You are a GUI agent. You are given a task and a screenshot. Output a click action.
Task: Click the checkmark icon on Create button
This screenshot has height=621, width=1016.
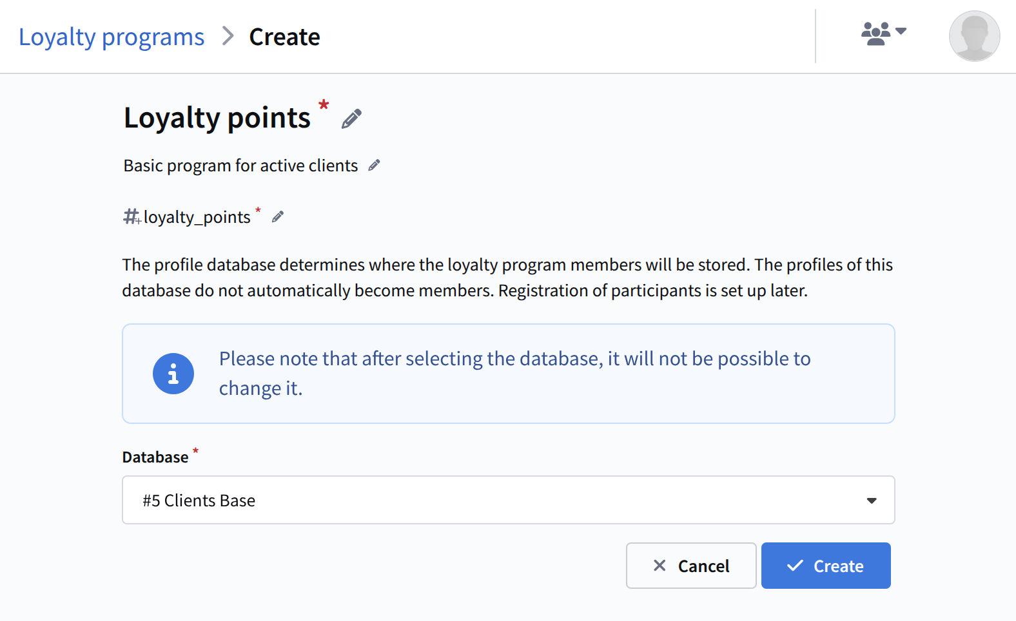pyautogui.click(x=795, y=566)
